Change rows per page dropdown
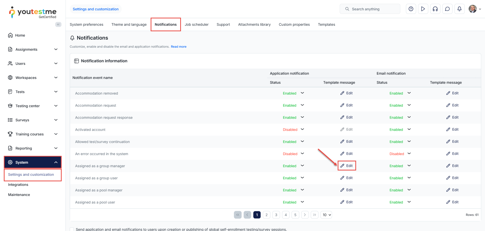Screen dimensions: 485x231 [x=326, y=215]
